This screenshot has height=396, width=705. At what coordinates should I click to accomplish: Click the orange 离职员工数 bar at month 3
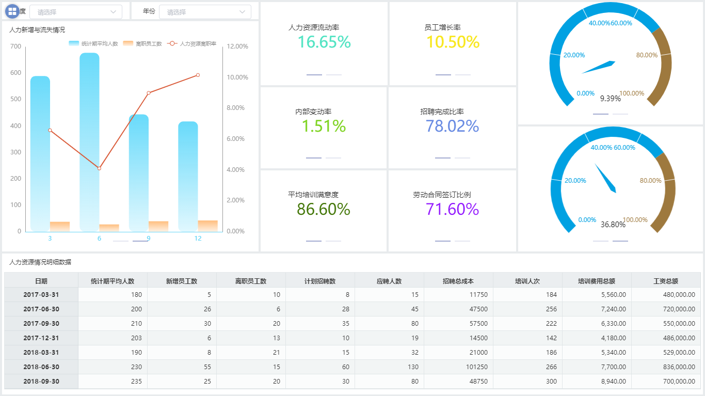tap(60, 226)
